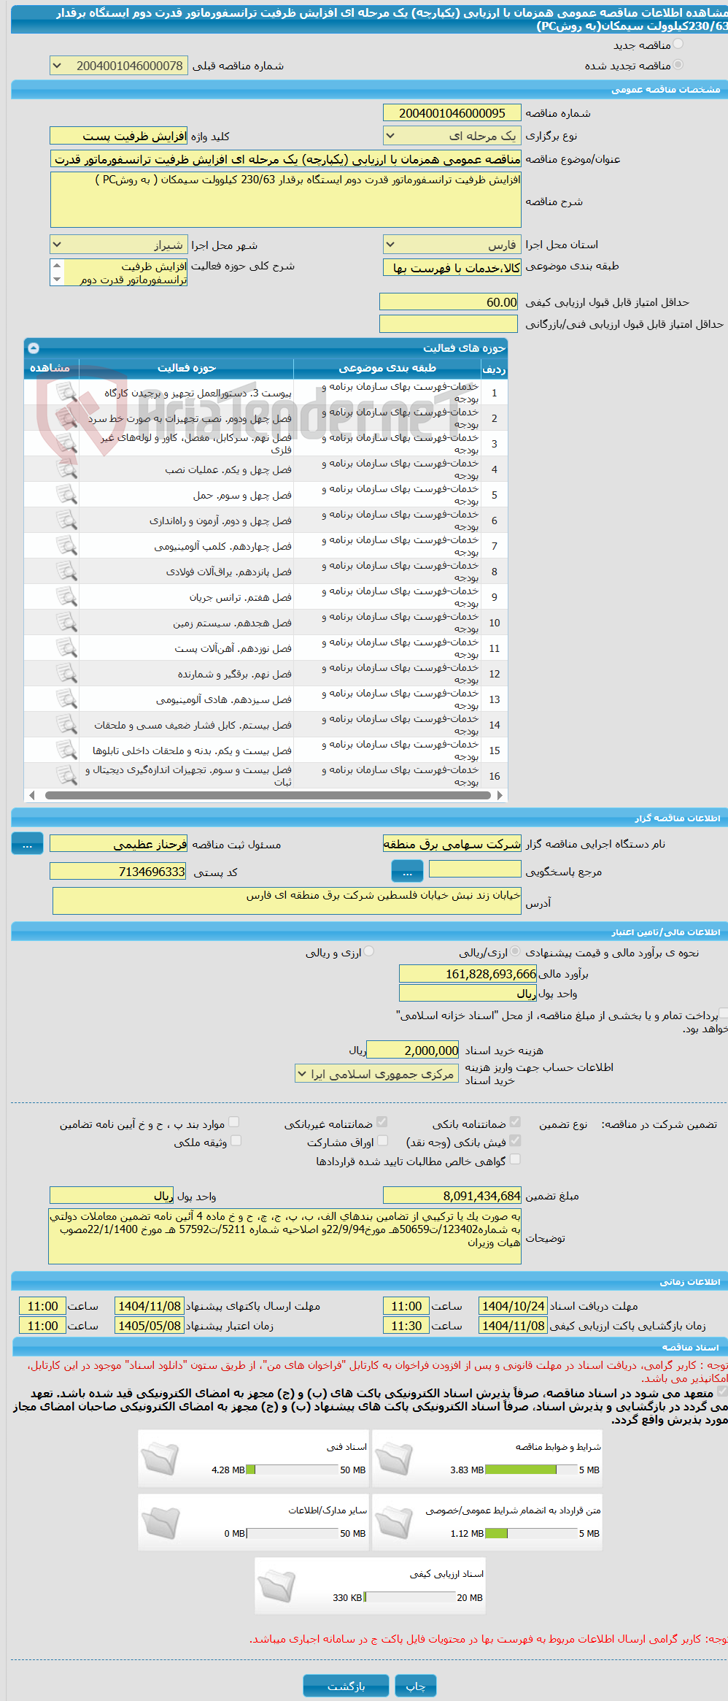
Task: Sort by حوزه فعالیت column header
Action: tap(187, 368)
